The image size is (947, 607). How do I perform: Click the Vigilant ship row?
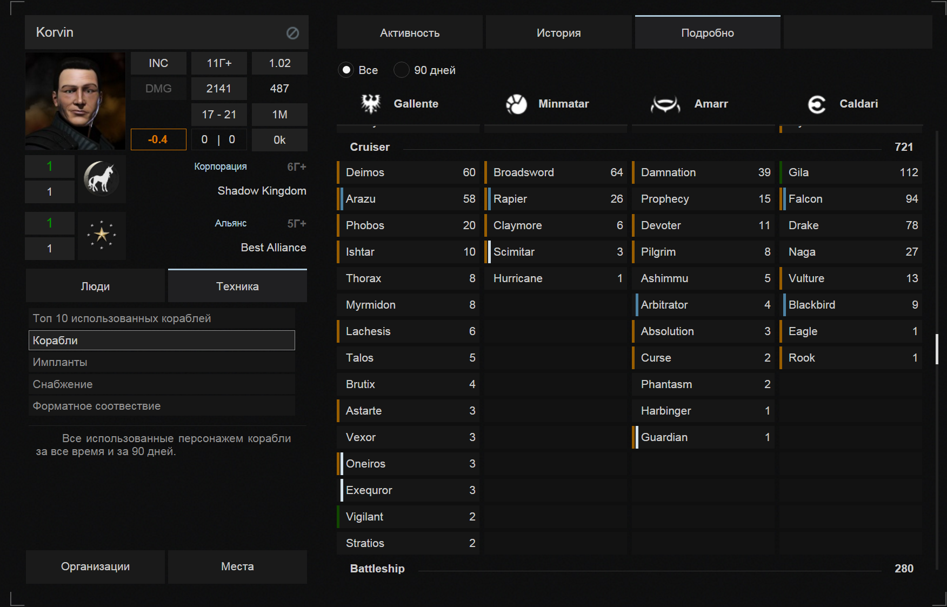pyautogui.click(x=408, y=517)
